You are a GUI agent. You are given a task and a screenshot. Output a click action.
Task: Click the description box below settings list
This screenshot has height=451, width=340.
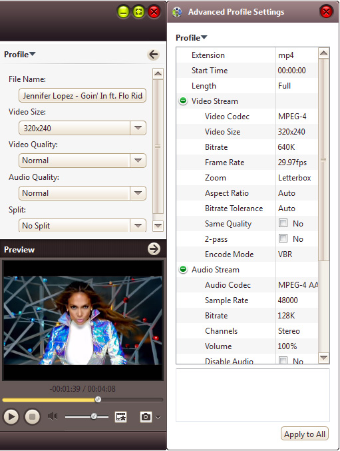(x=253, y=395)
